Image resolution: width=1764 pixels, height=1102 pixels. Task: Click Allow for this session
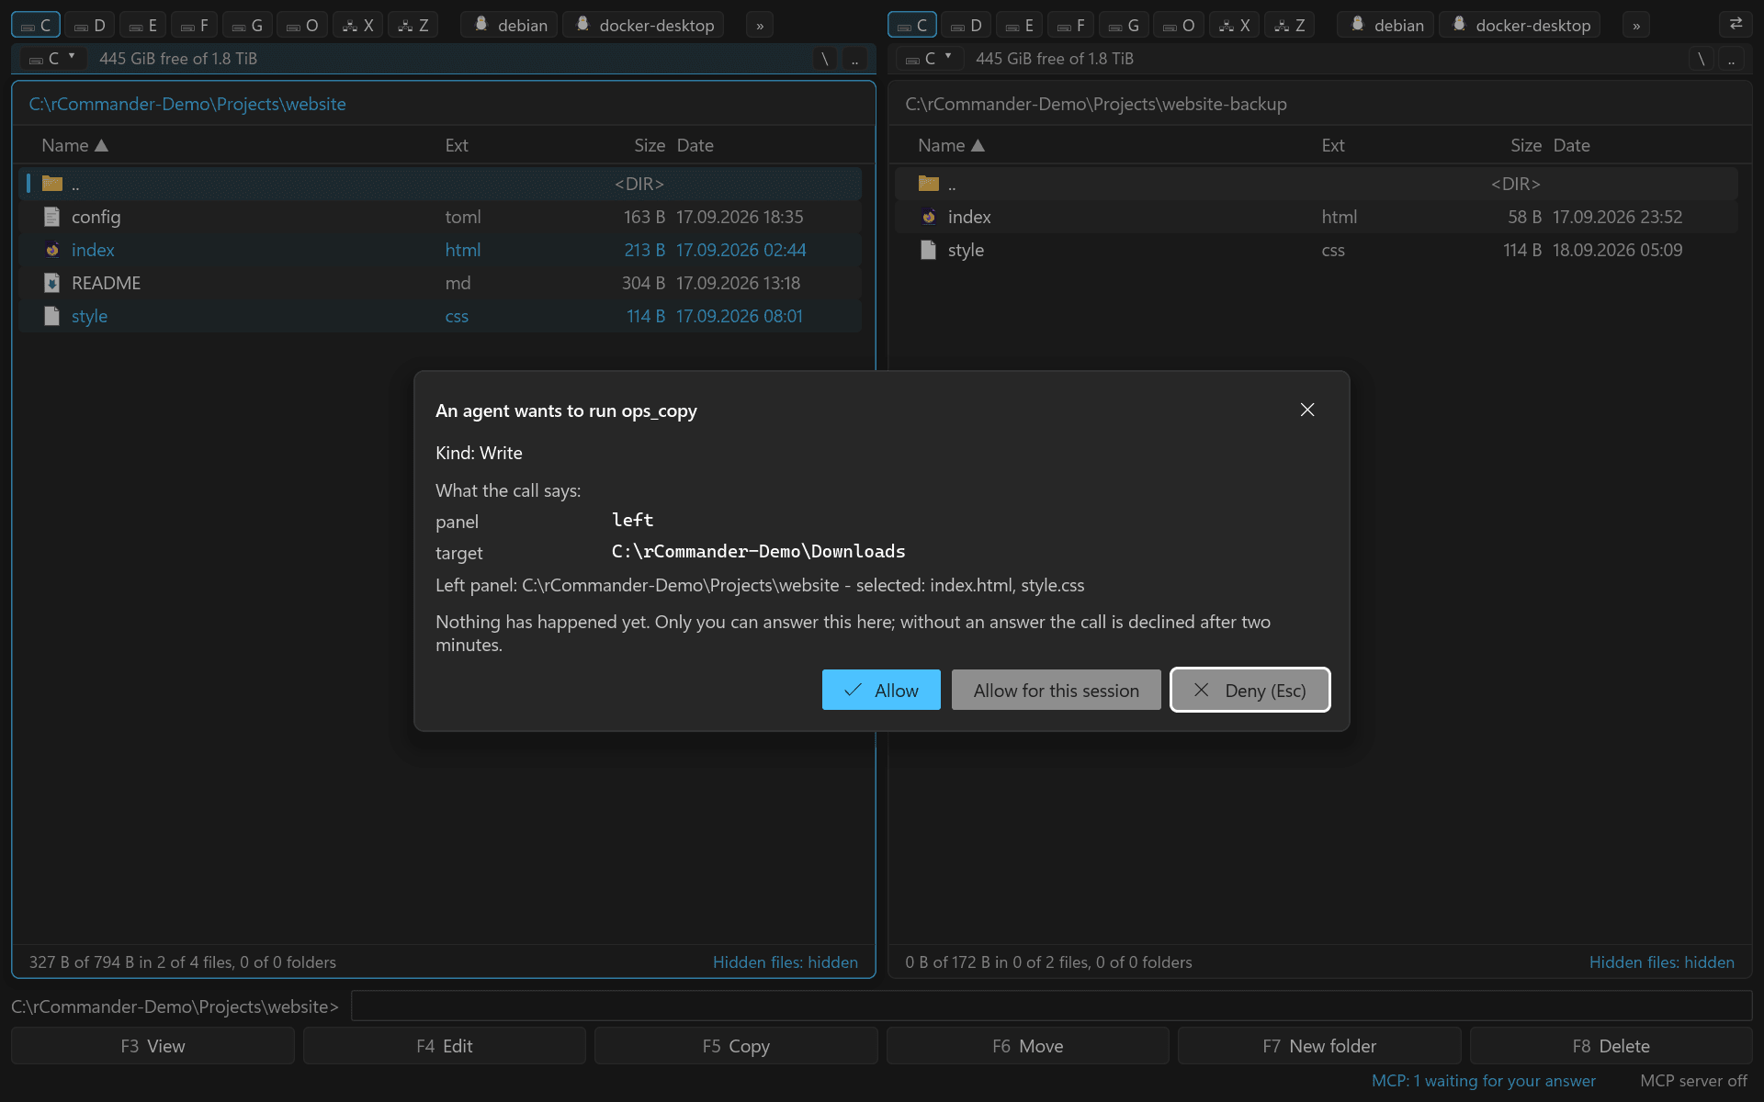tap(1056, 690)
